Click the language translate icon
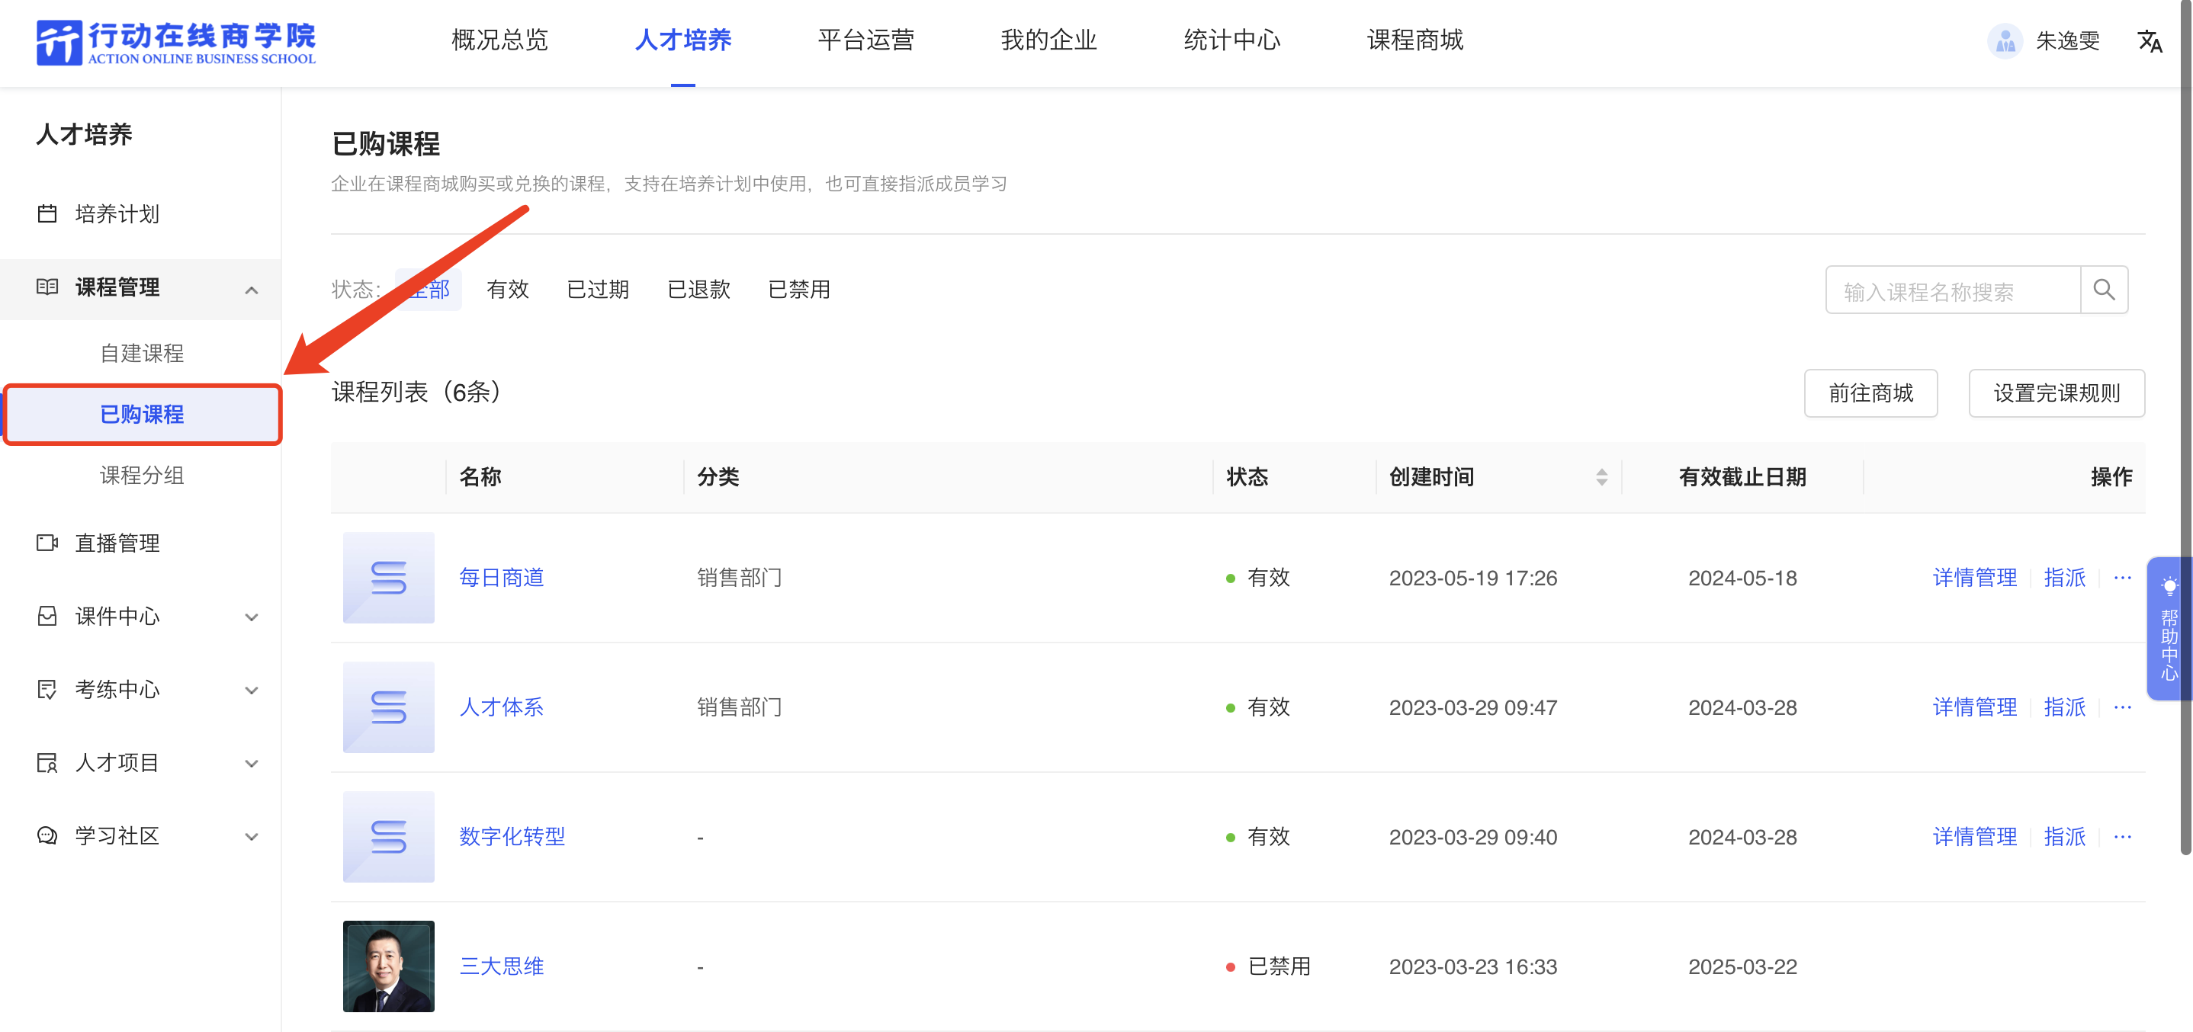The image size is (2193, 1032). click(x=2149, y=41)
